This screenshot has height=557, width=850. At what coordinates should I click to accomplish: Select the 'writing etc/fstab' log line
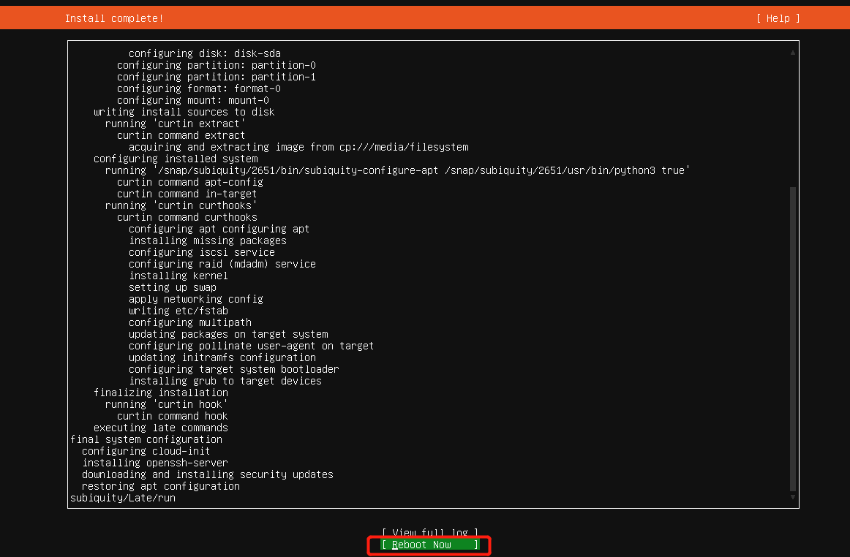coord(178,310)
